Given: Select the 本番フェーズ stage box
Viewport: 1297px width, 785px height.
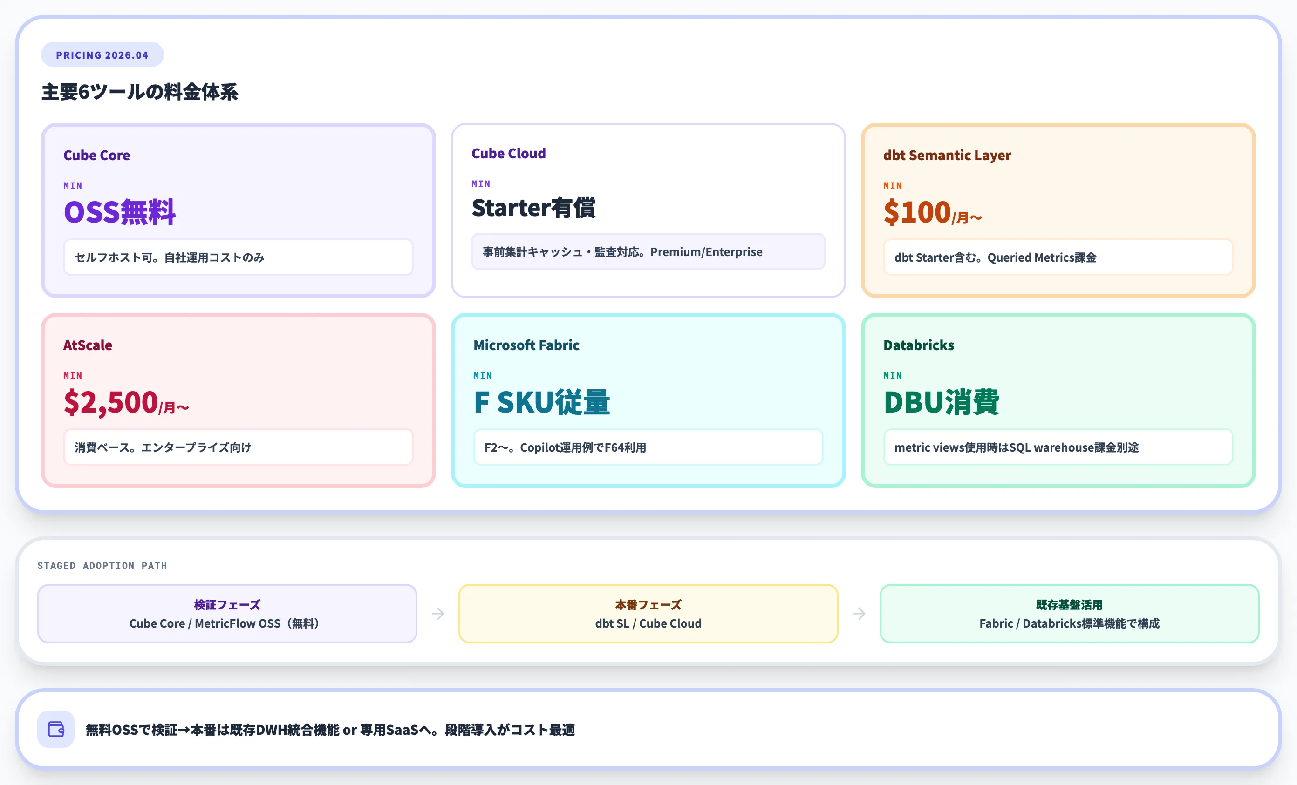Looking at the screenshot, I should coord(648,613).
